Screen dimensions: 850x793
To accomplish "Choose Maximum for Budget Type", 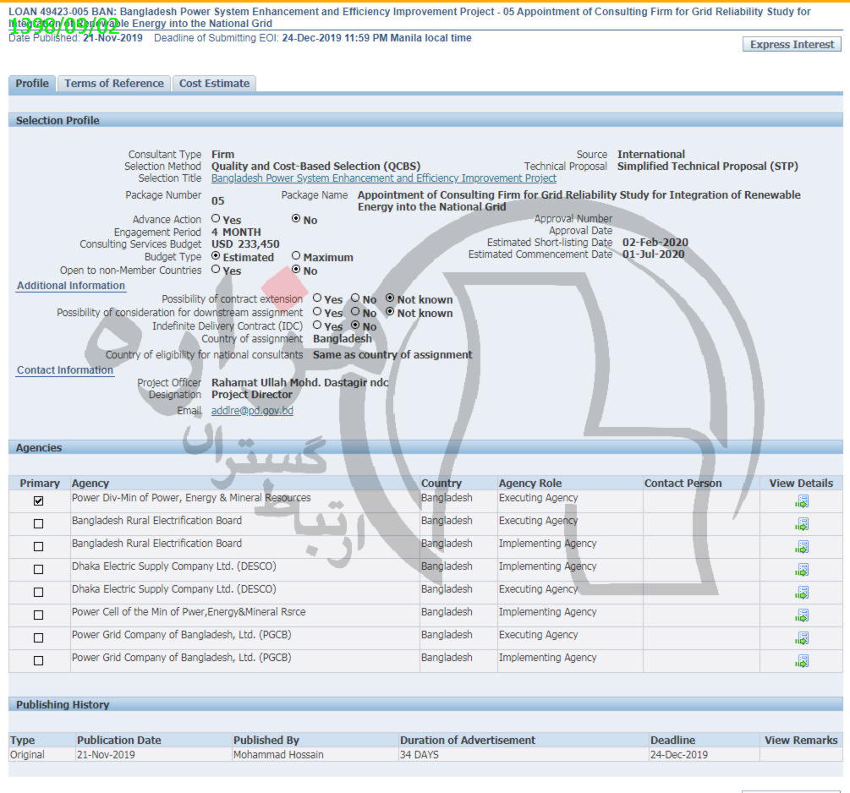I will point(296,256).
